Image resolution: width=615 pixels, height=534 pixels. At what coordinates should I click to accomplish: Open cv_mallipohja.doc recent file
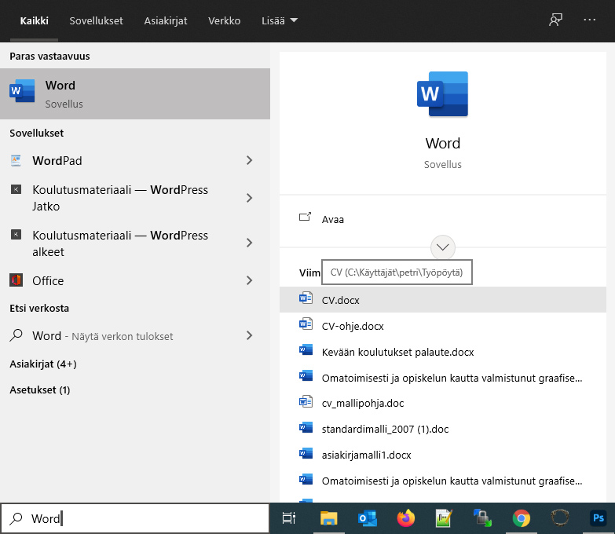tap(443, 403)
